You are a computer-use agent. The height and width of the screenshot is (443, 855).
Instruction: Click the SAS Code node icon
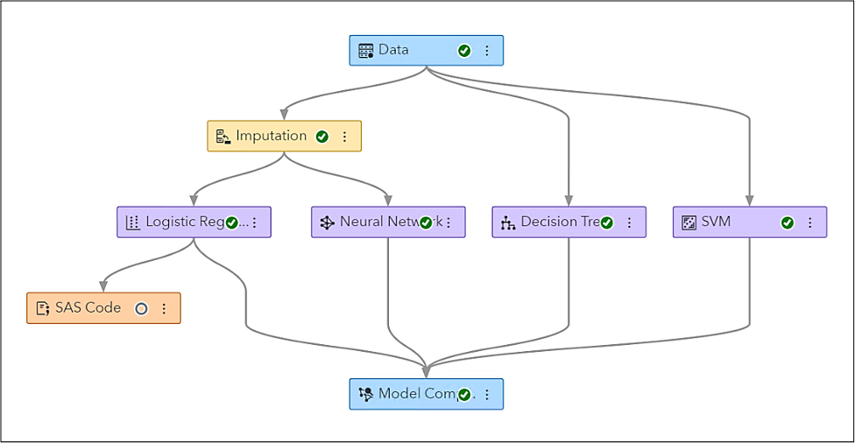click(43, 308)
